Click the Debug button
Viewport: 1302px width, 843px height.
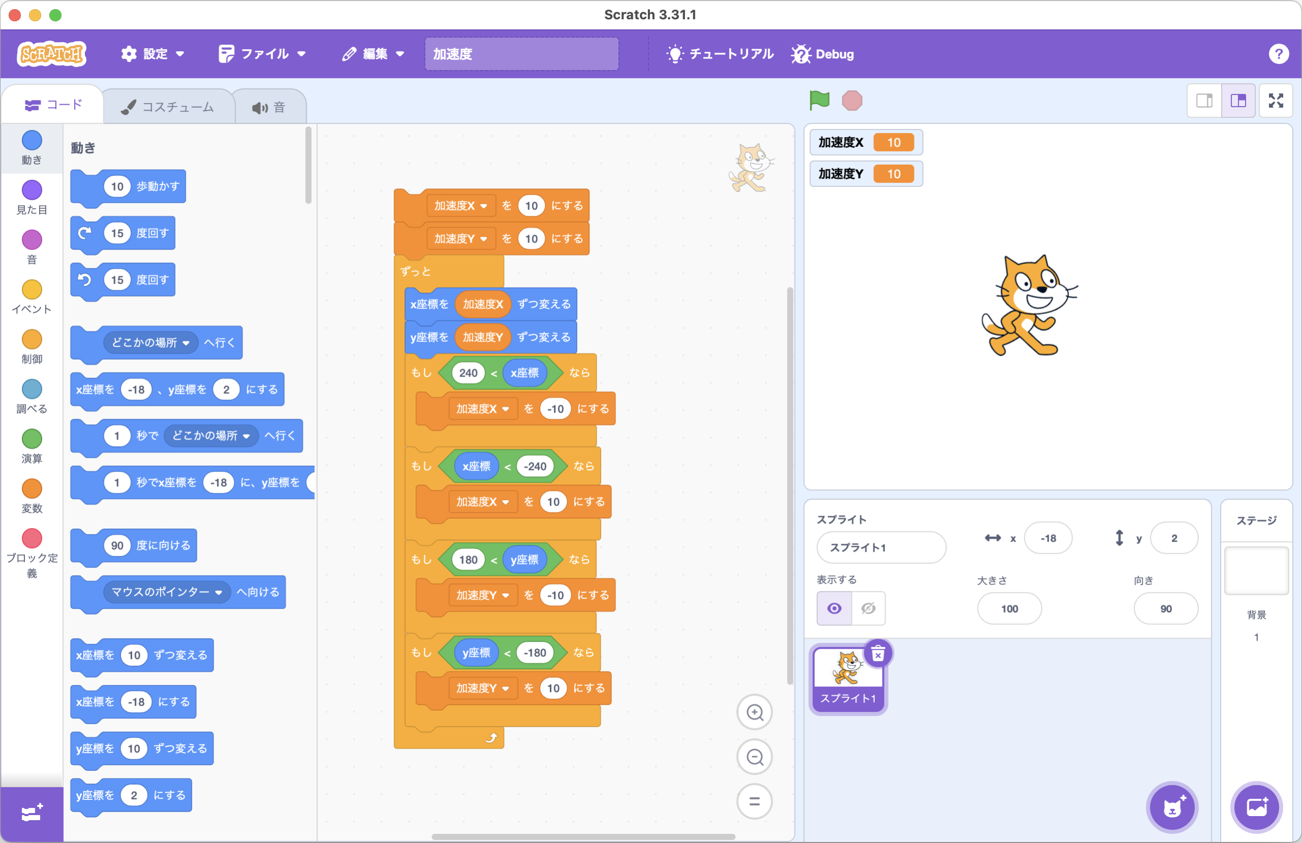823,54
